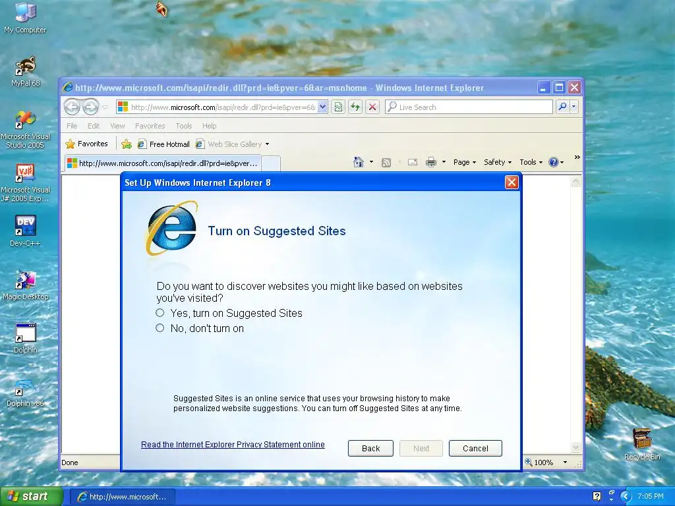Screen dimensions: 675x506
Task: Click the Refresh icon
Action: [355, 107]
